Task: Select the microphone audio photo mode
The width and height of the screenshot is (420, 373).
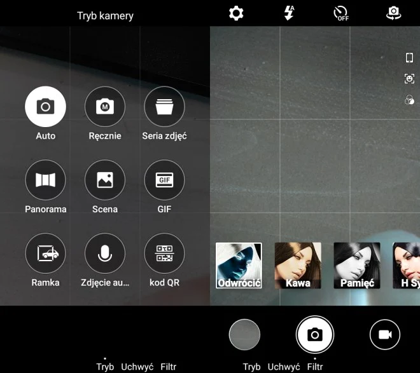Action: tap(105, 253)
